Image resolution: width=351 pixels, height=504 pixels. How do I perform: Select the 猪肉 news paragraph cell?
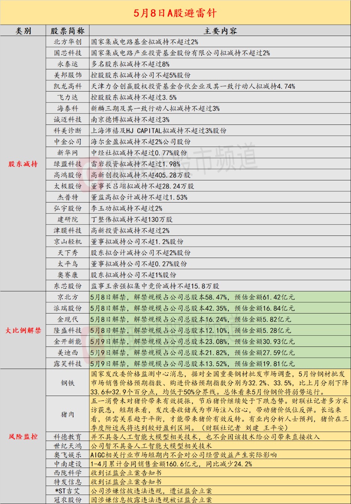pos(220,414)
